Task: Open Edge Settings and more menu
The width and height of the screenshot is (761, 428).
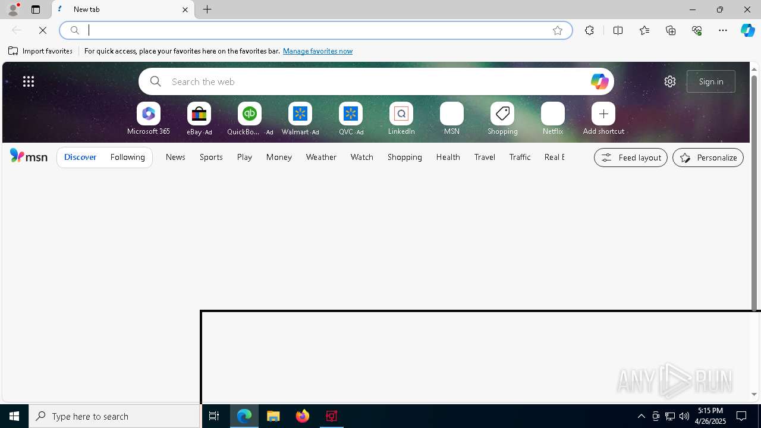Action: click(723, 30)
